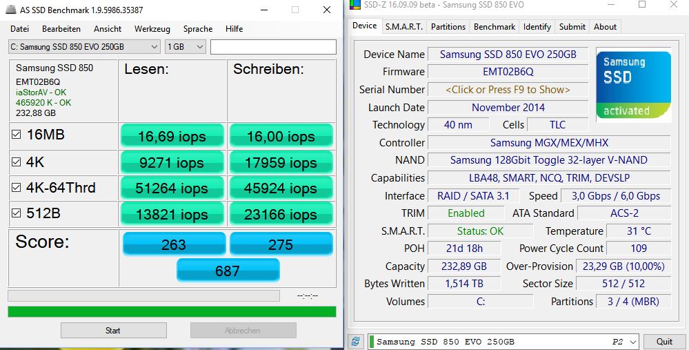Open the SSD-Z device selector dropdown

[503, 342]
